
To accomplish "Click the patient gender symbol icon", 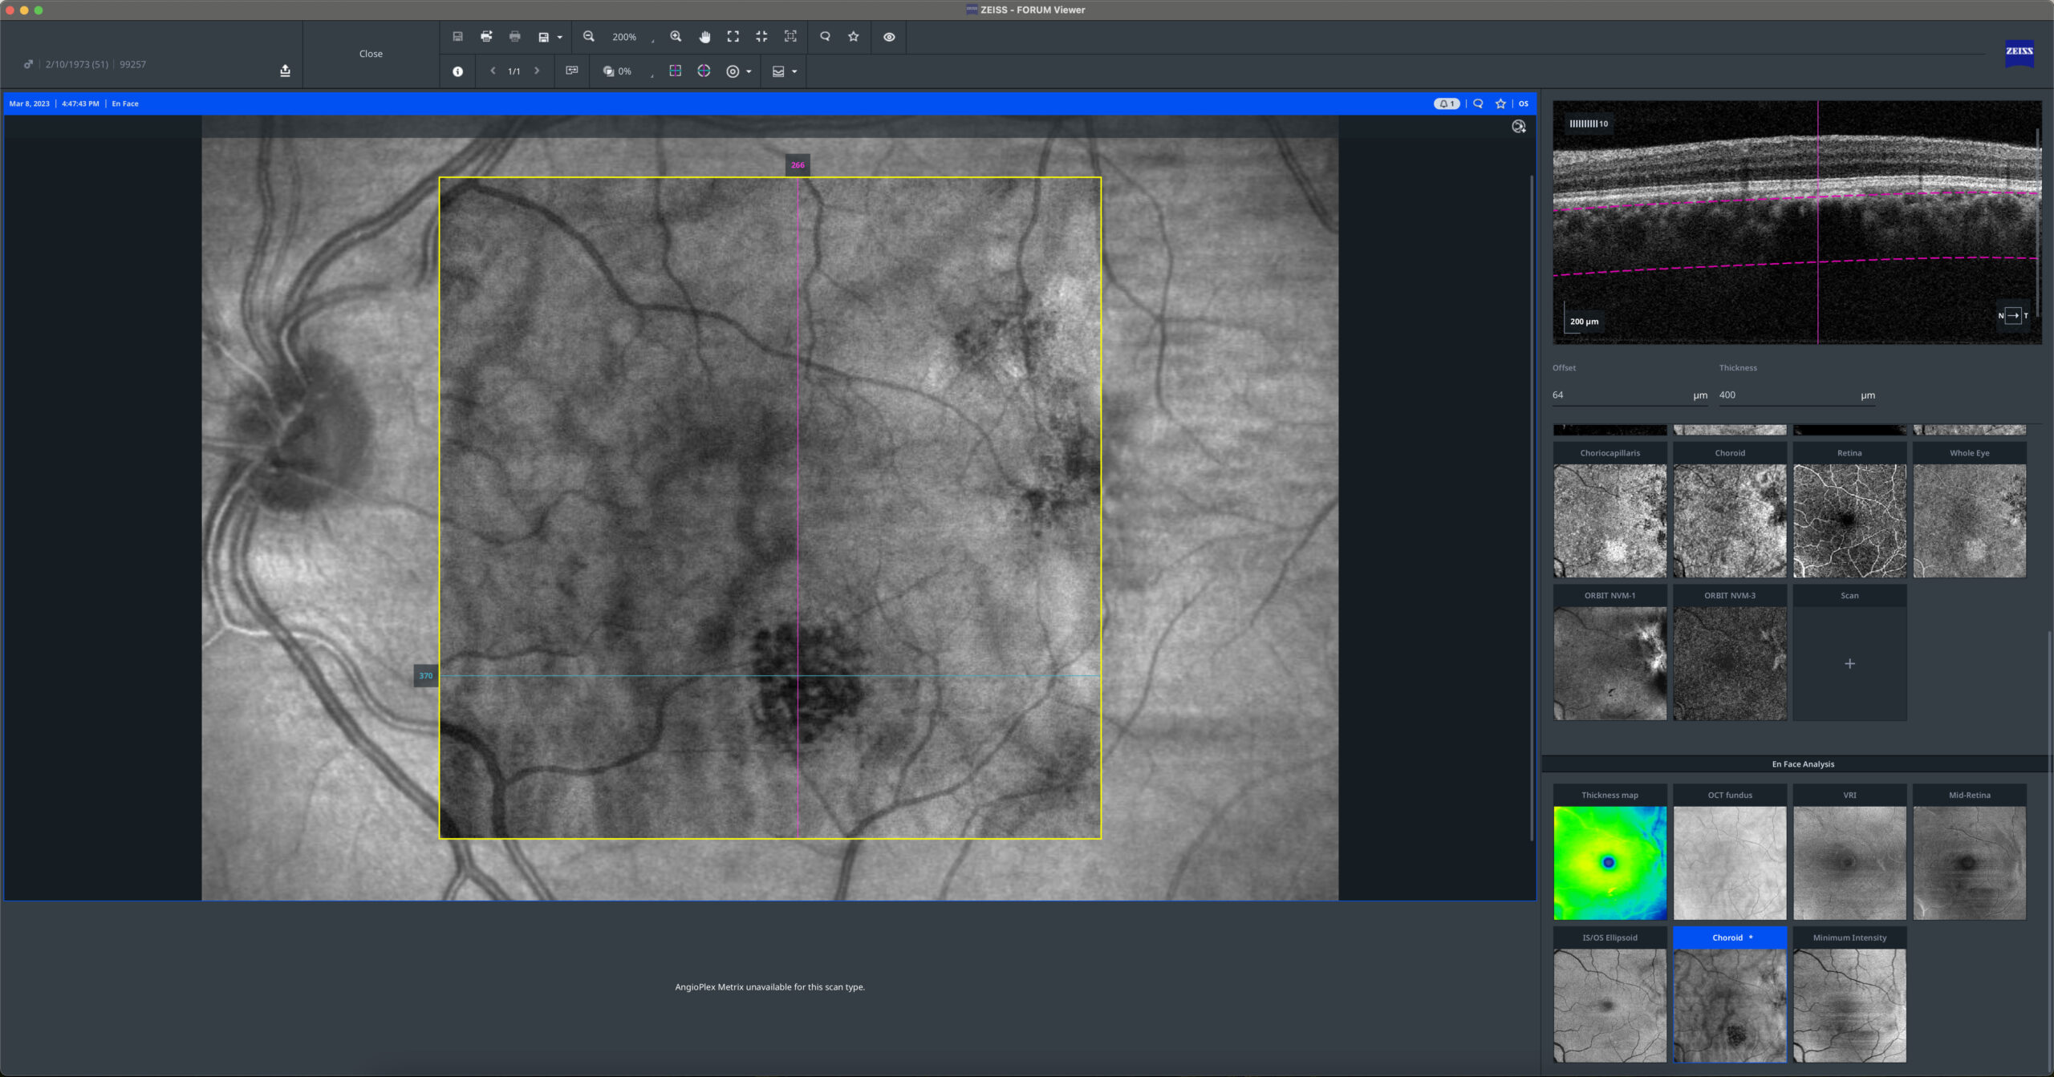I will pyautogui.click(x=28, y=64).
